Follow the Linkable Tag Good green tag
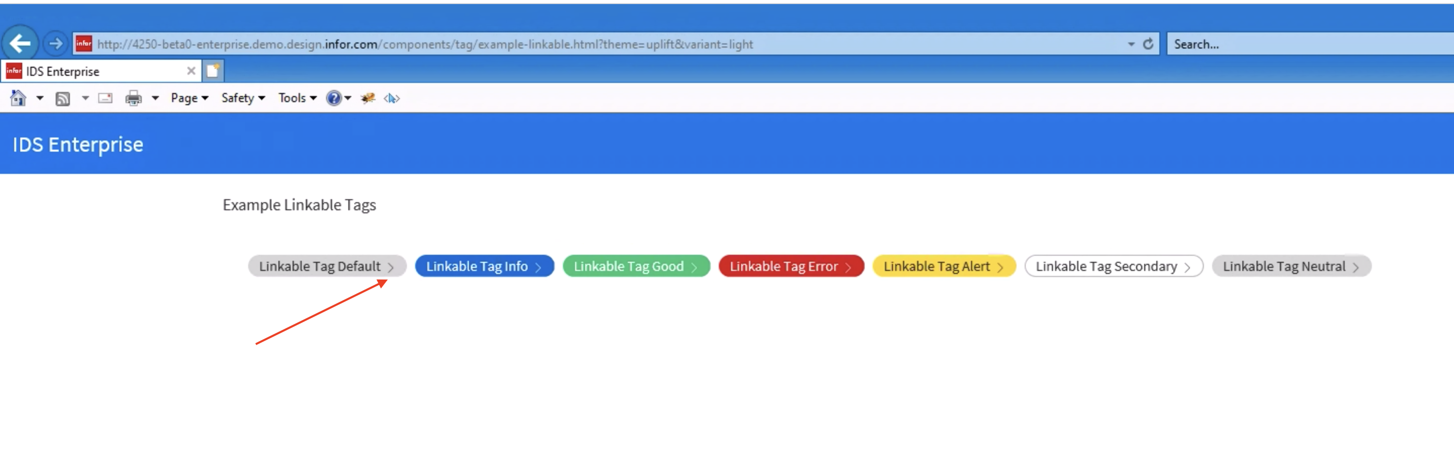The height and width of the screenshot is (462, 1454). tap(636, 266)
